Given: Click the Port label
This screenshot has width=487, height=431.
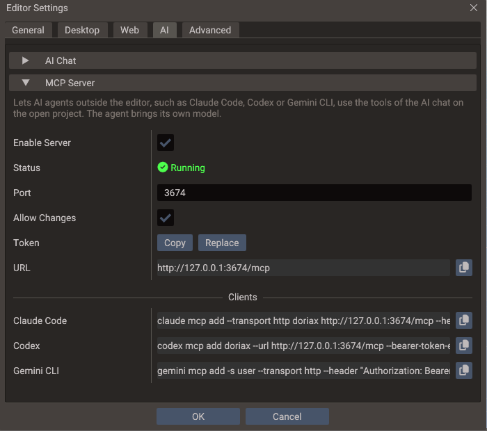Looking at the screenshot, I should pyautogui.click(x=22, y=193).
